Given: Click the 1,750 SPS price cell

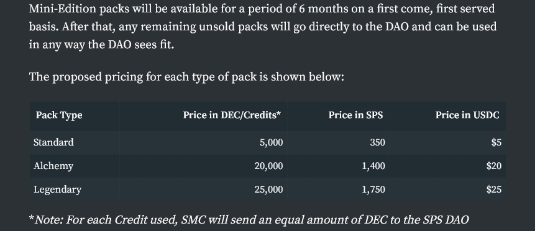Looking at the screenshot, I should pos(373,190).
